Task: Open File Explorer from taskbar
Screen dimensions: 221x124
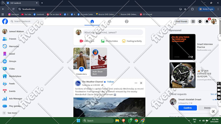Action: tap(117, 121)
